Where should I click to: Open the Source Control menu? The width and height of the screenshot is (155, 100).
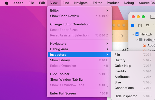click(x=147, y=3)
